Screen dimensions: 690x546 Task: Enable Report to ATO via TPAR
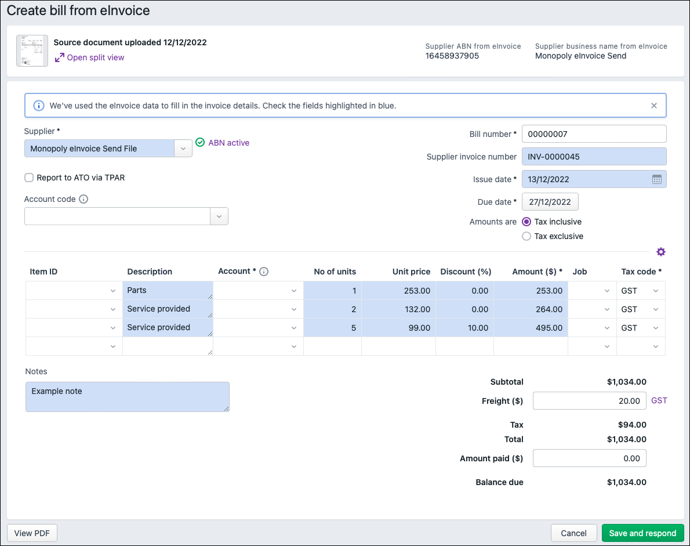pyautogui.click(x=29, y=178)
